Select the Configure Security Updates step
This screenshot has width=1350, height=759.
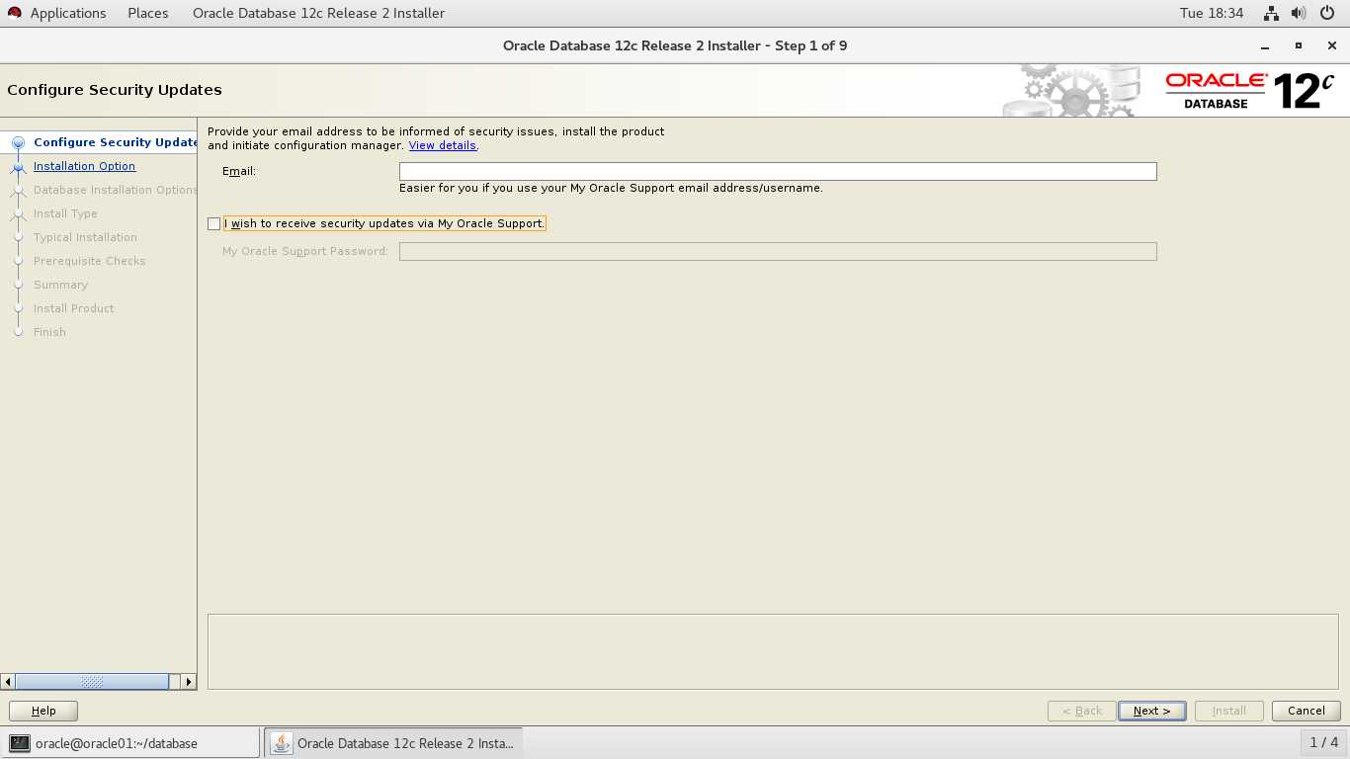point(115,142)
